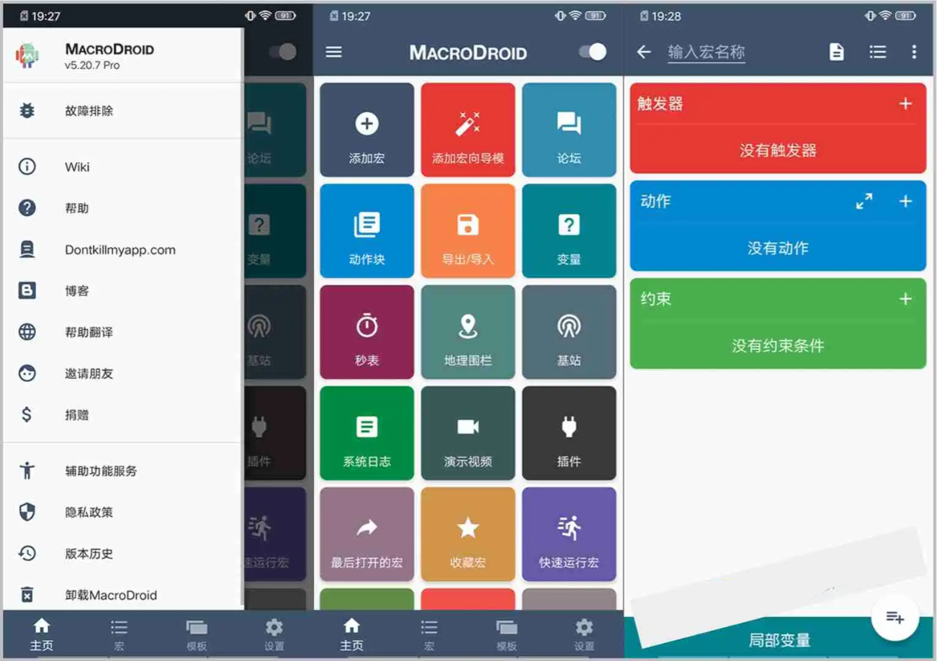Open 捐赠 donation entry
Viewport: 937px width, 661px height.
pyautogui.click(x=122, y=415)
